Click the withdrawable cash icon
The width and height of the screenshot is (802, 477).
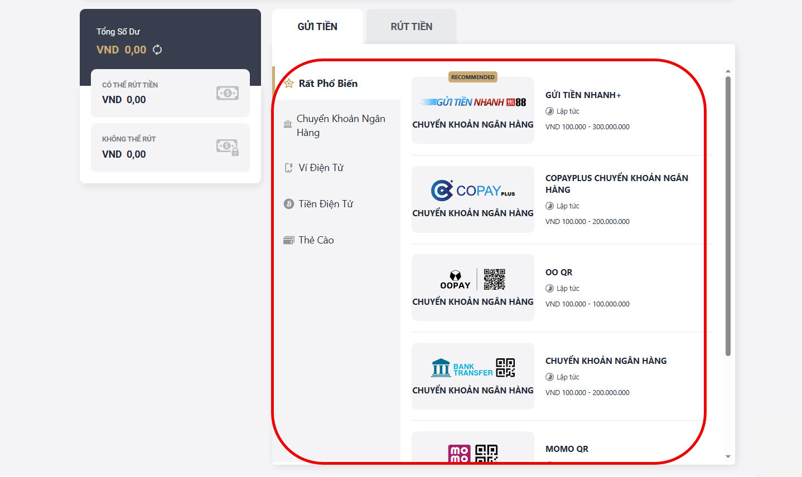point(227,93)
